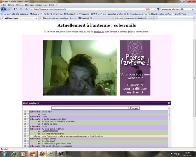Open the search engine selector dropdown
The height and width of the screenshot is (157, 196).
pyautogui.click(x=159, y=9)
